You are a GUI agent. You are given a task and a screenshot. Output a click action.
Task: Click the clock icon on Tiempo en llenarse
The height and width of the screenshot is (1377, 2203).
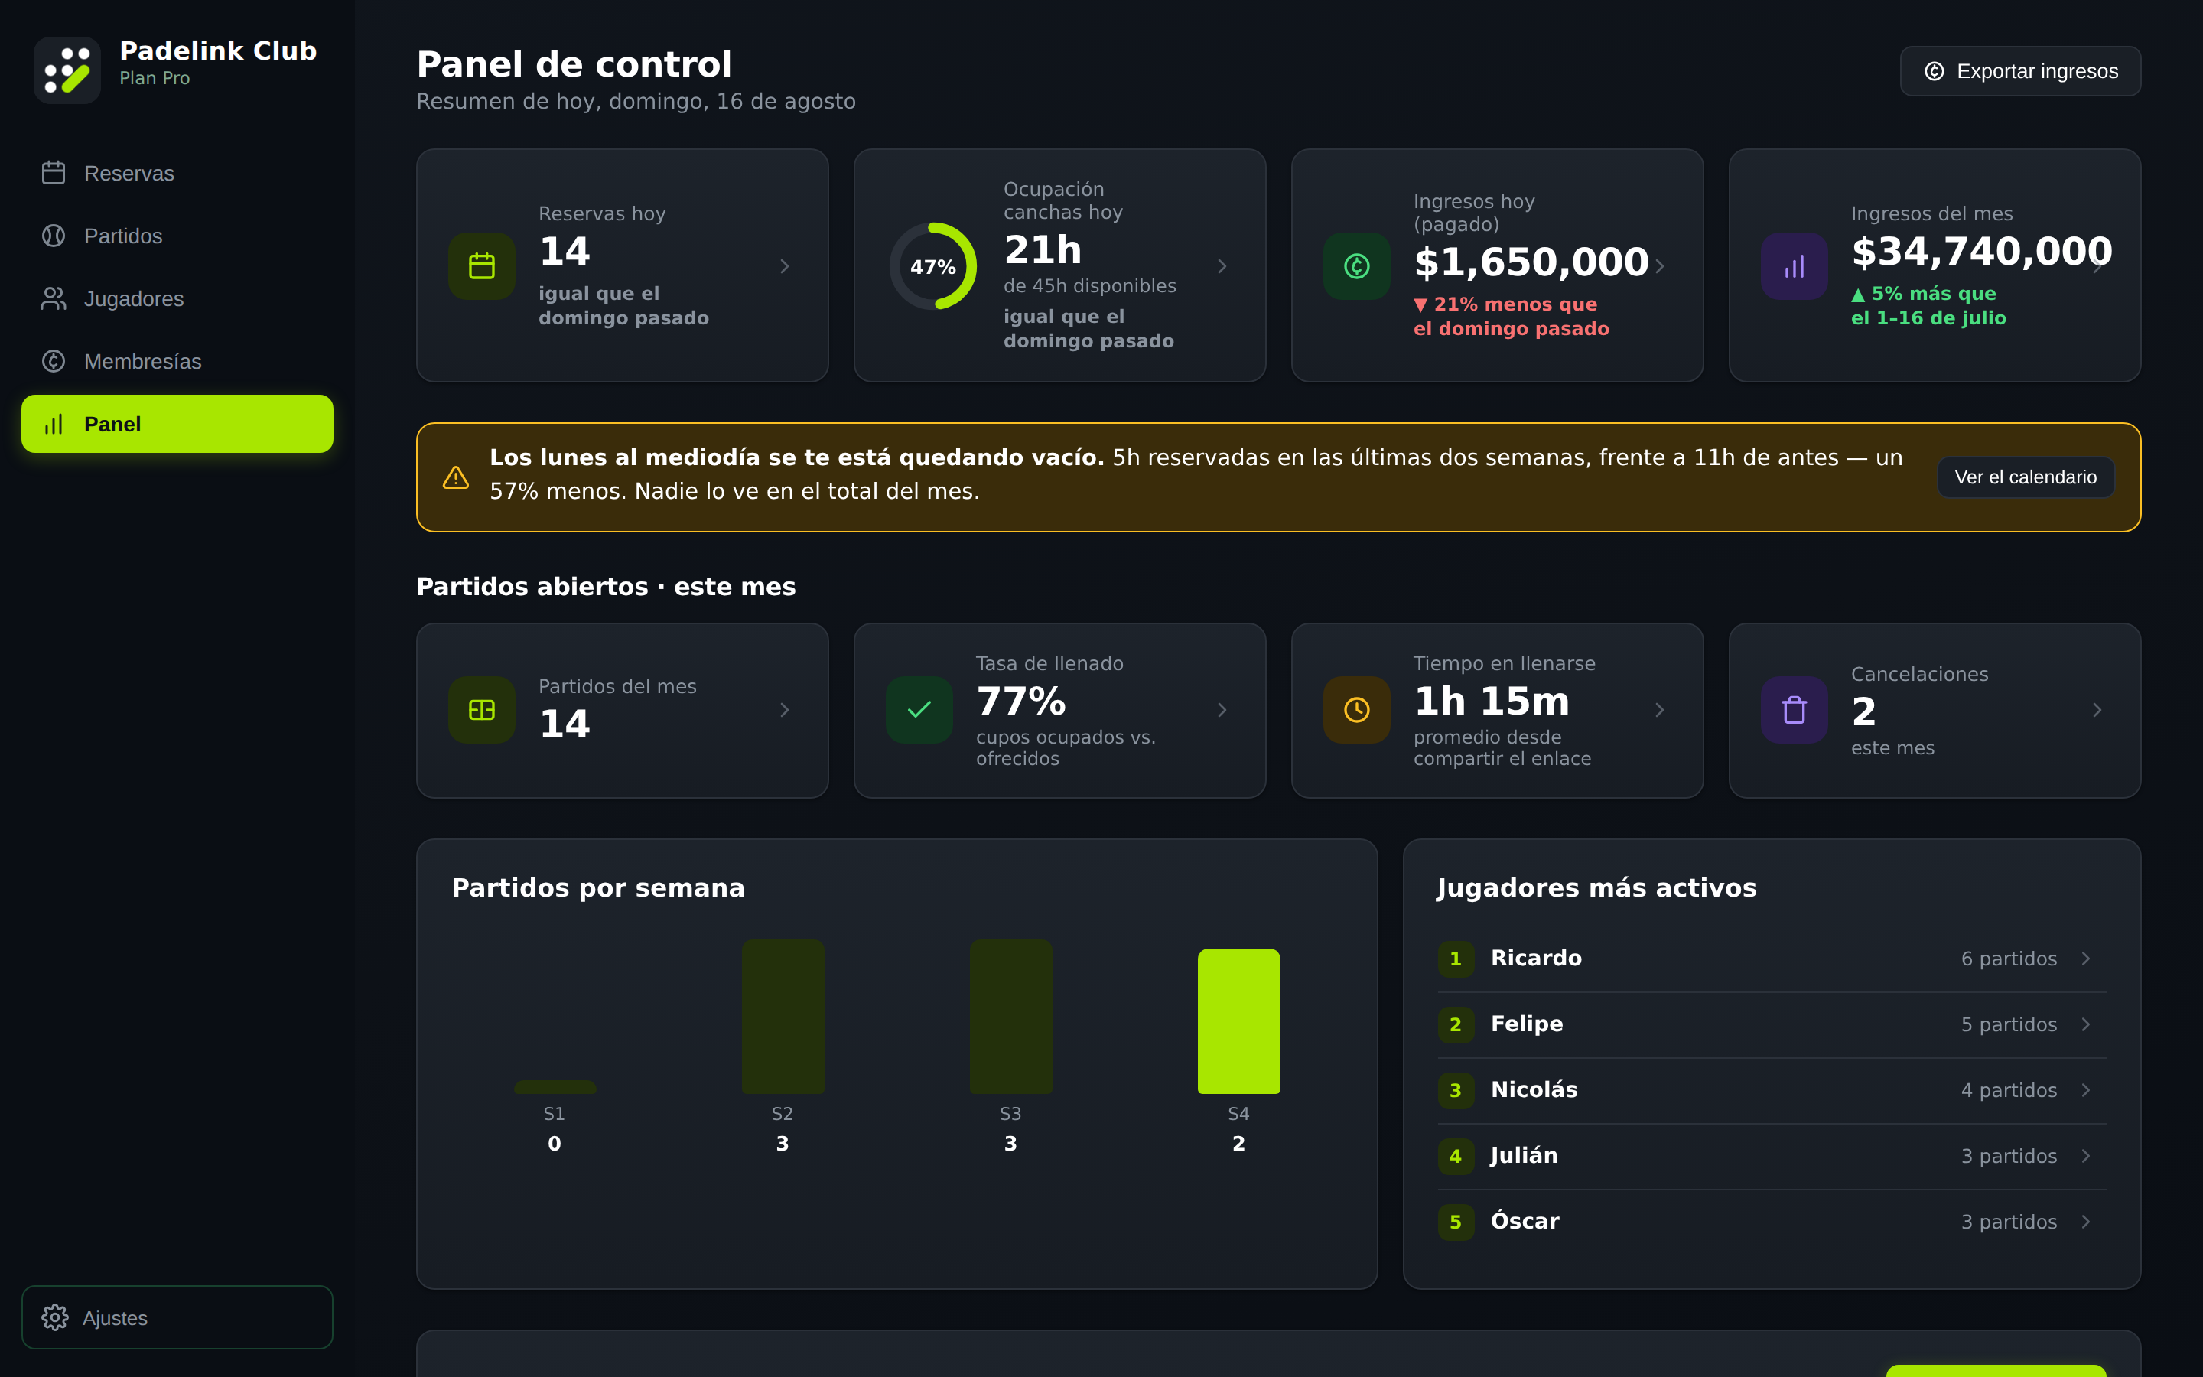1356,709
